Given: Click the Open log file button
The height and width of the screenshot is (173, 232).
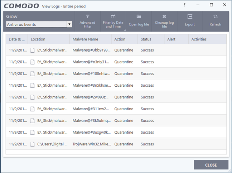Looking at the screenshot, I should (139, 21).
